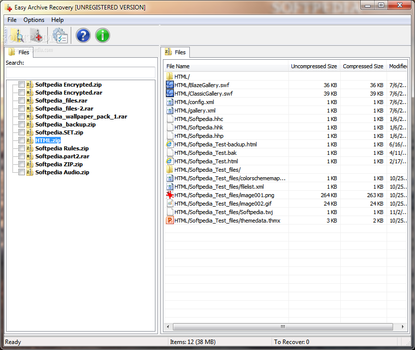
Task: Check the Softpedia_files.rar checkbox
Action: pos(22,101)
